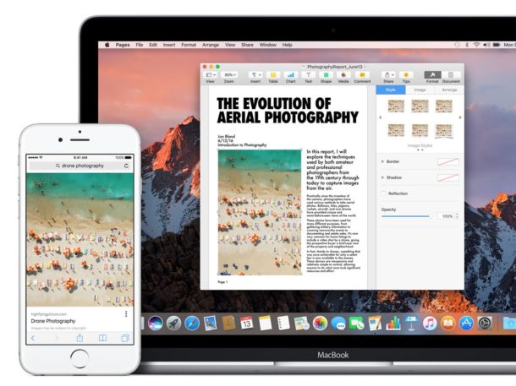Open the Insert dropdown in toolbar
The image size is (516, 386).
tap(255, 75)
